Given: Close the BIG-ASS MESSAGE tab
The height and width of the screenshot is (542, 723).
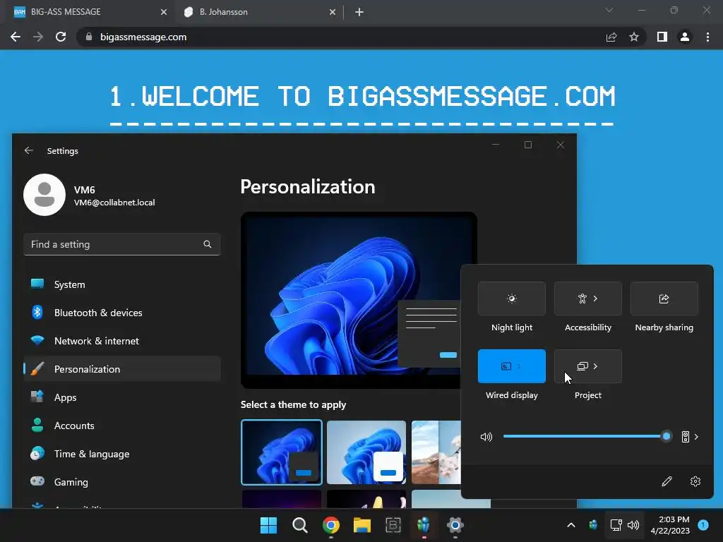Looking at the screenshot, I should coord(164,12).
